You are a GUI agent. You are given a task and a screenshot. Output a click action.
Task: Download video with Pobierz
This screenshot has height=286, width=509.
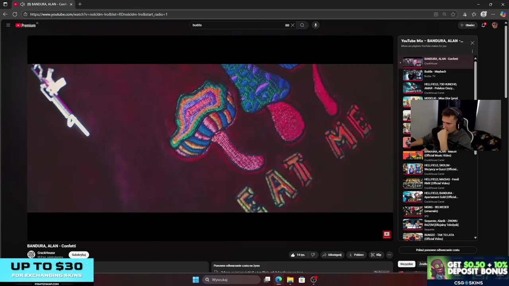tap(356, 255)
